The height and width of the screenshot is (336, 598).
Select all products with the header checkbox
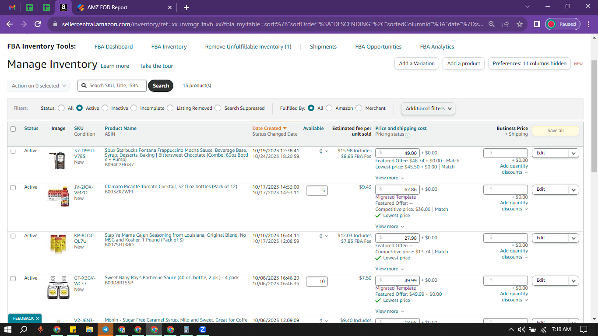[13, 129]
